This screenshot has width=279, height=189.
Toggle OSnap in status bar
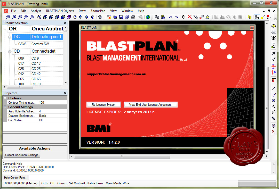(x=62, y=183)
